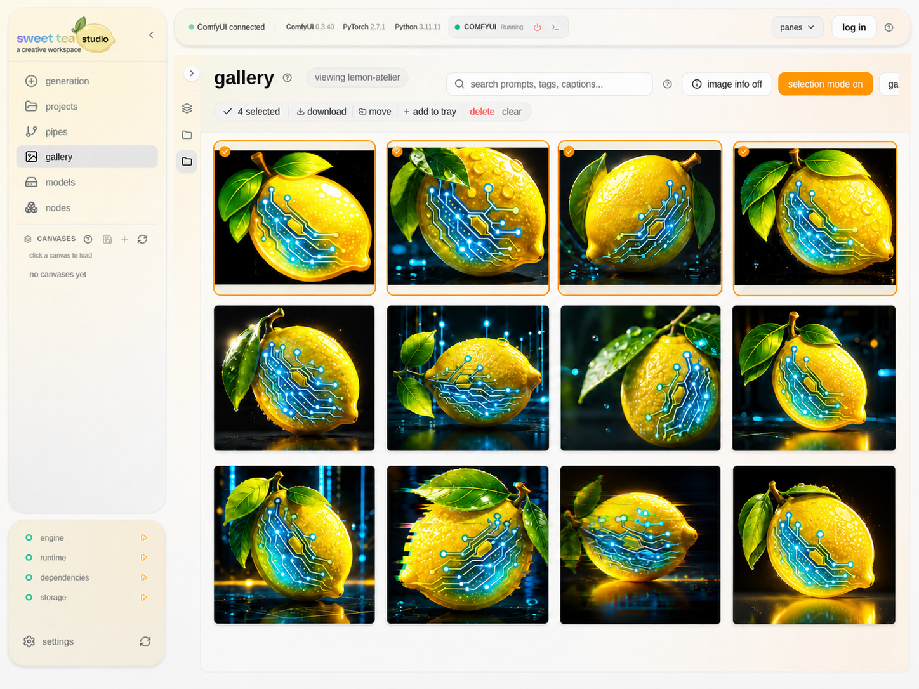The image size is (919, 689).
Task: Click the refresh icon next to settings
Action: tap(145, 641)
